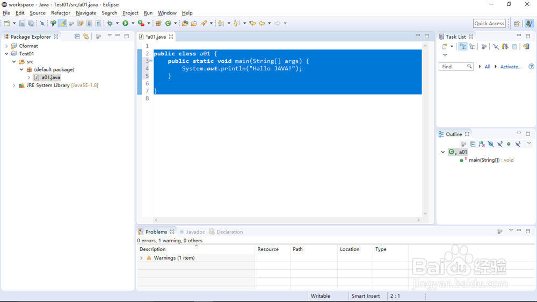Collapse the (default package) node

point(21,69)
